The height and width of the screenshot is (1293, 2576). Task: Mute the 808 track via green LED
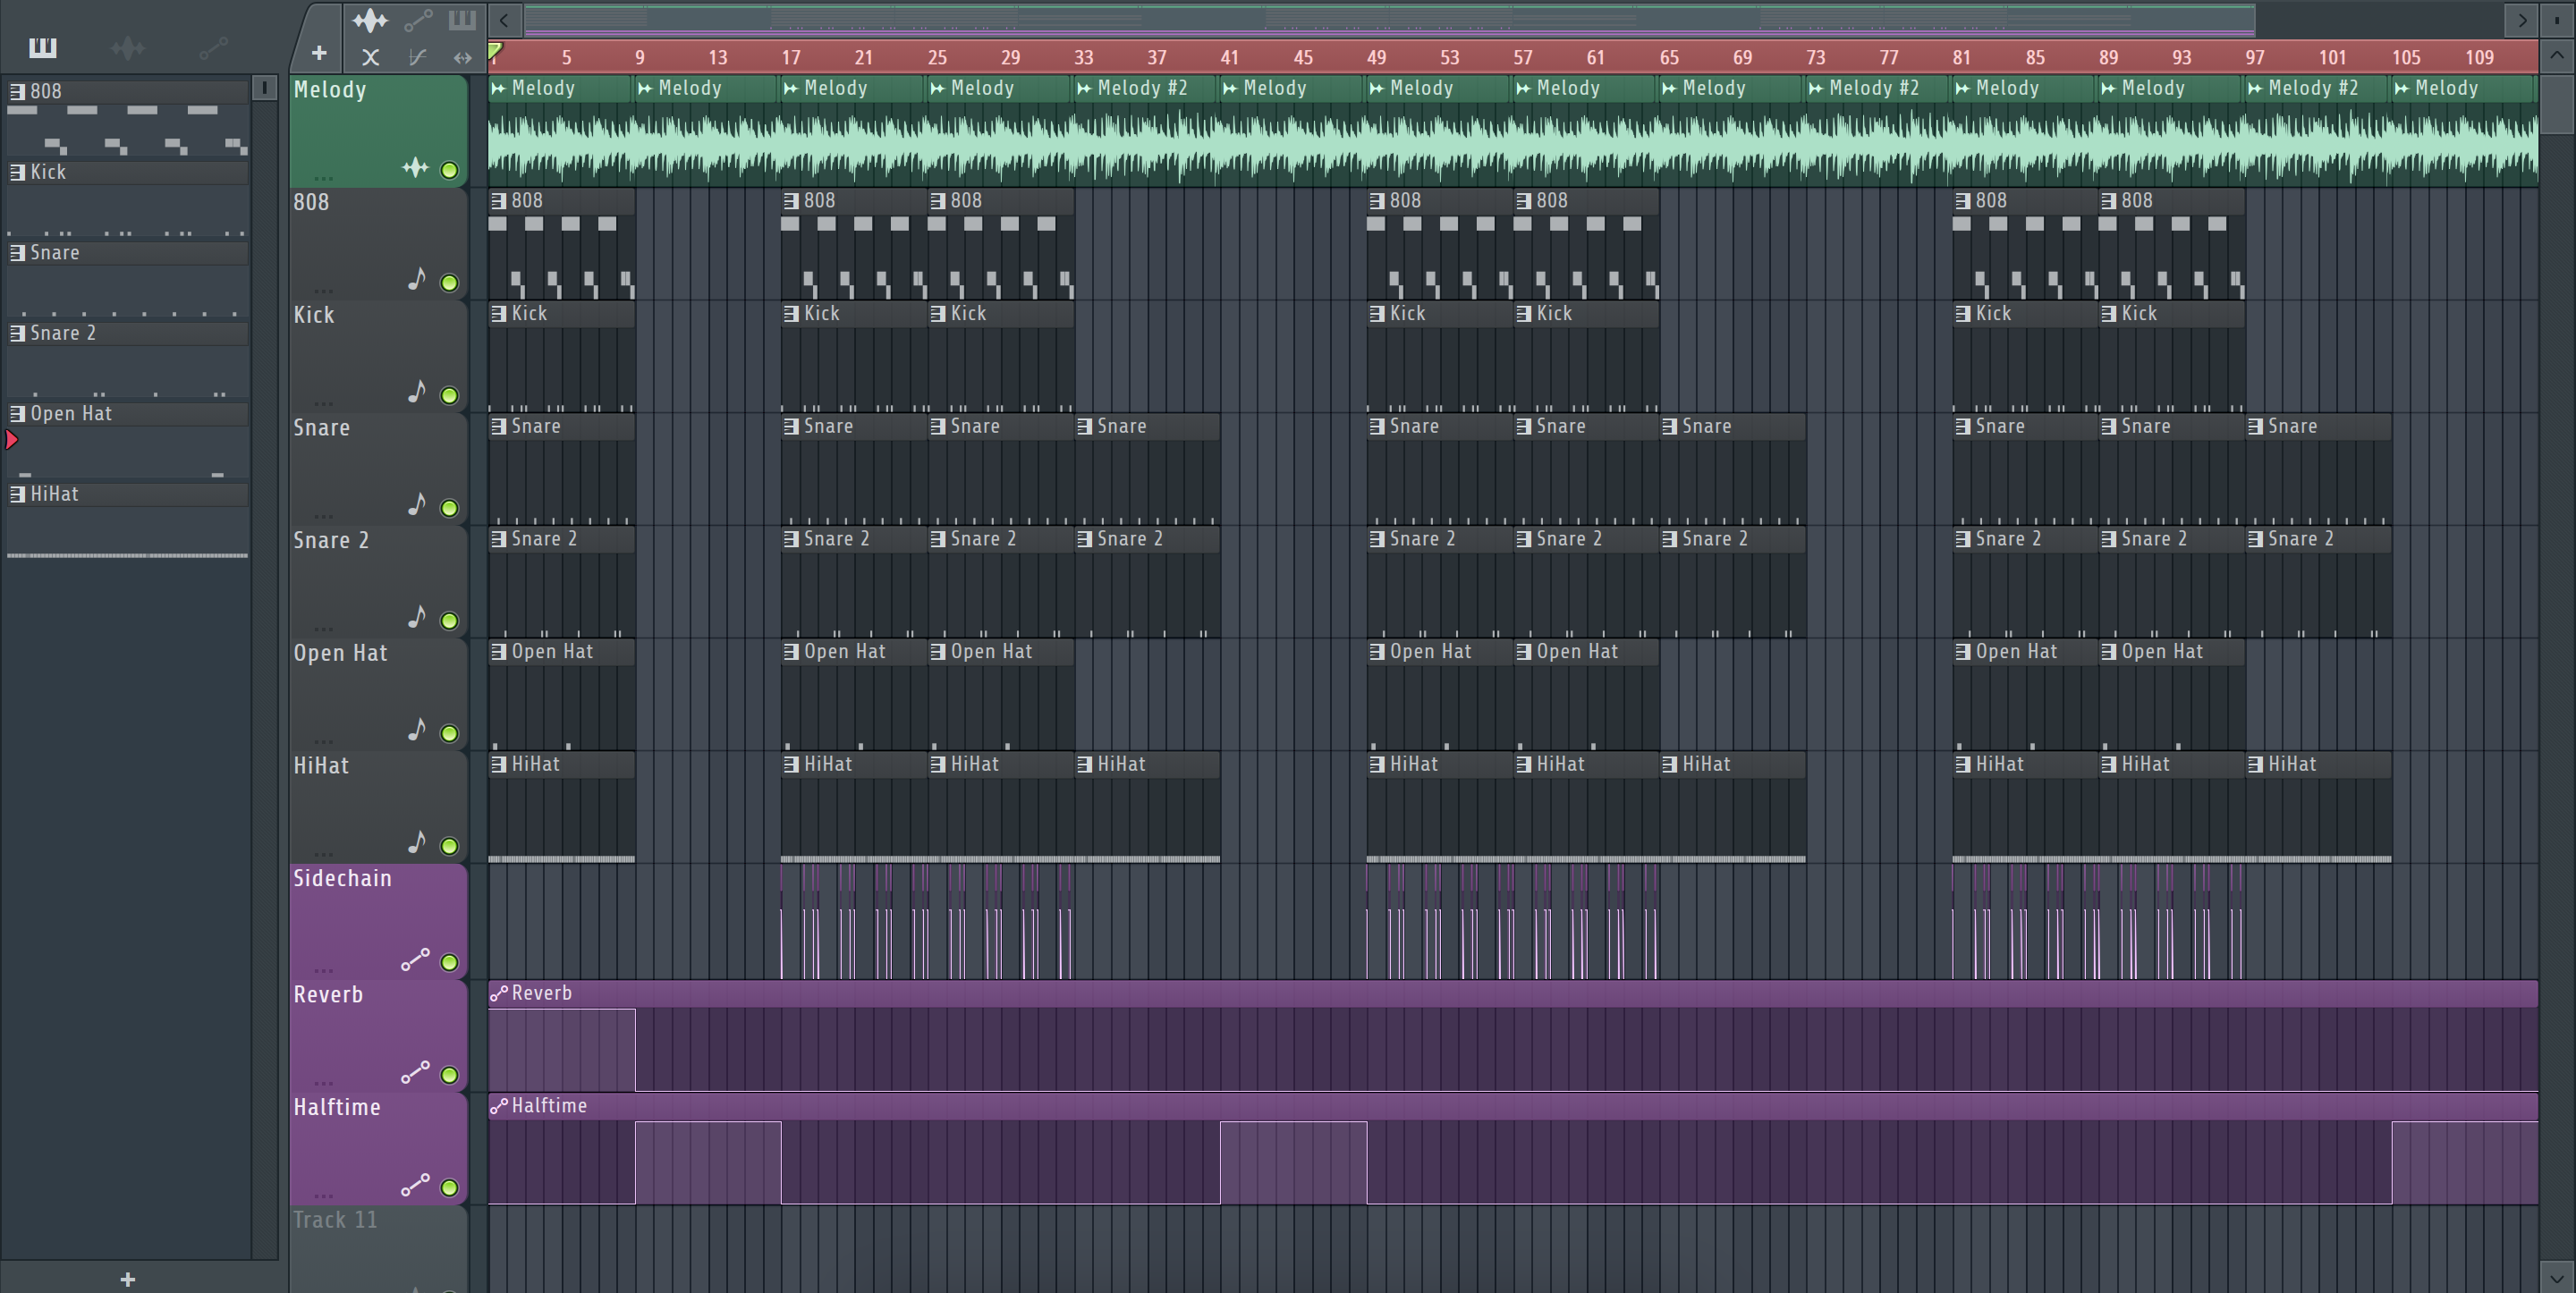click(x=450, y=283)
